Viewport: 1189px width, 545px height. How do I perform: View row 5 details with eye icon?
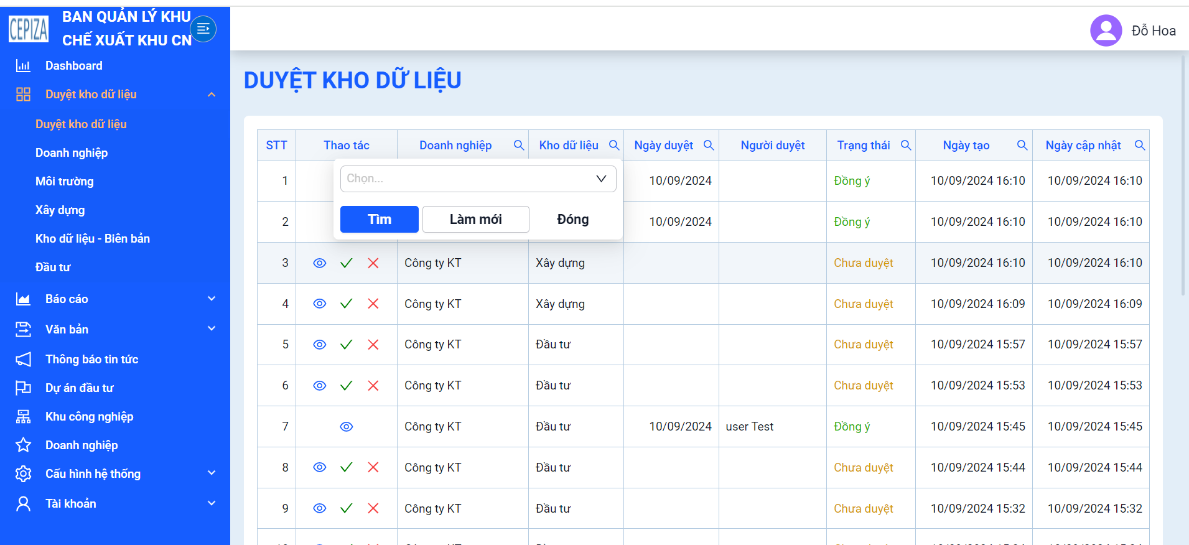pyautogui.click(x=320, y=345)
